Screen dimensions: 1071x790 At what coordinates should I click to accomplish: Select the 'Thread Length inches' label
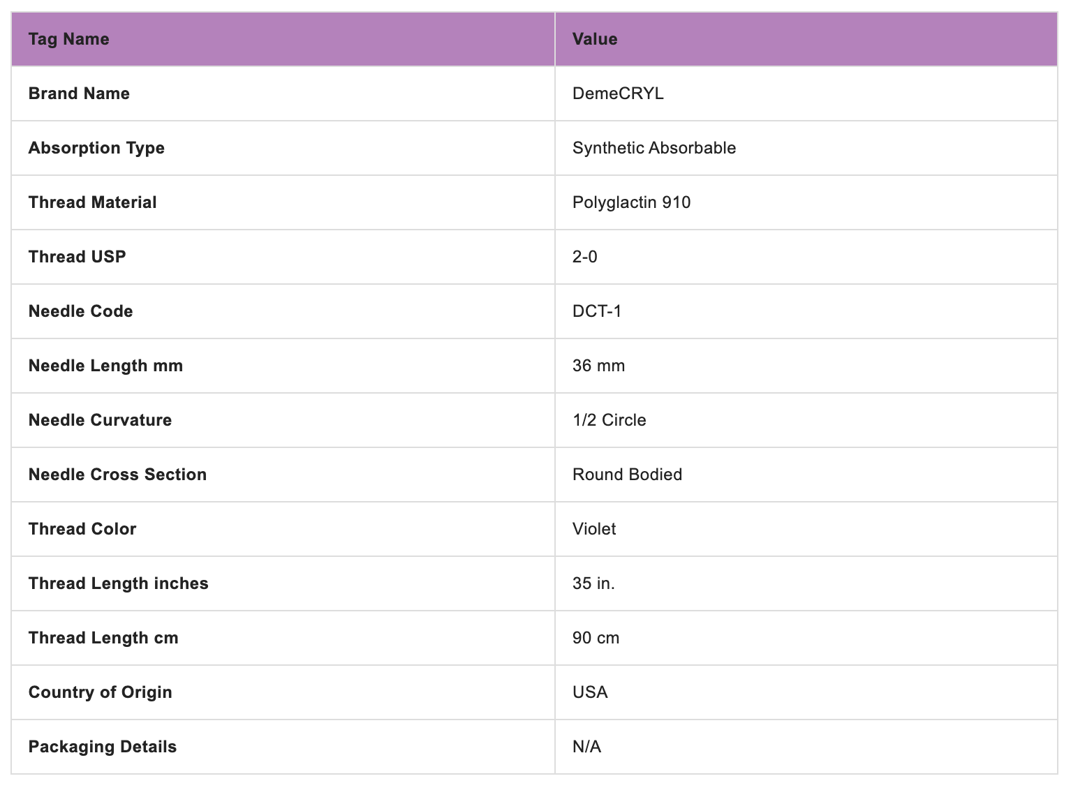pos(118,583)
